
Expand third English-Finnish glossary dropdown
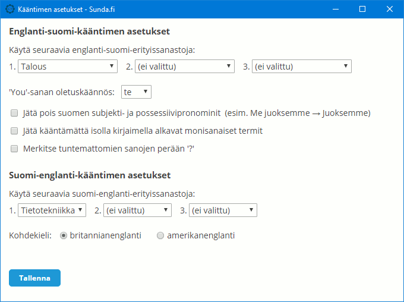coord(302,67)
